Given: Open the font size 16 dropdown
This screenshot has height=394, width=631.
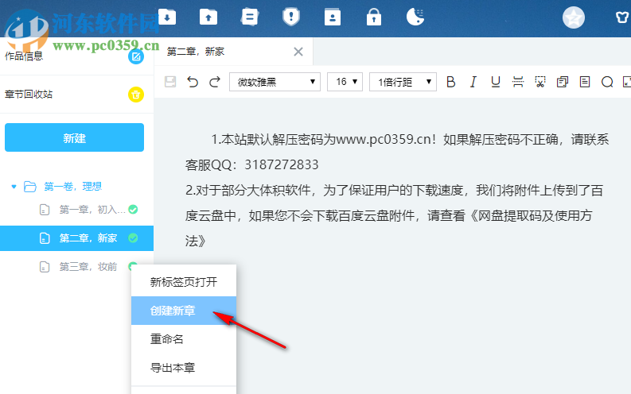Looking at the screenshot, I should [345, 82].
